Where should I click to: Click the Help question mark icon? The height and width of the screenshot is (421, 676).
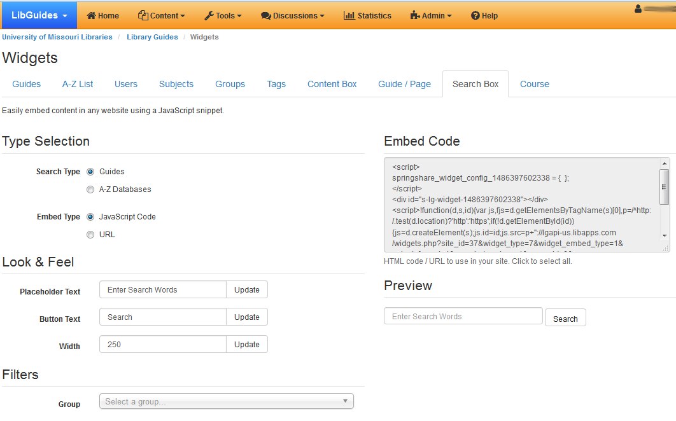click(x=475, y=15)
